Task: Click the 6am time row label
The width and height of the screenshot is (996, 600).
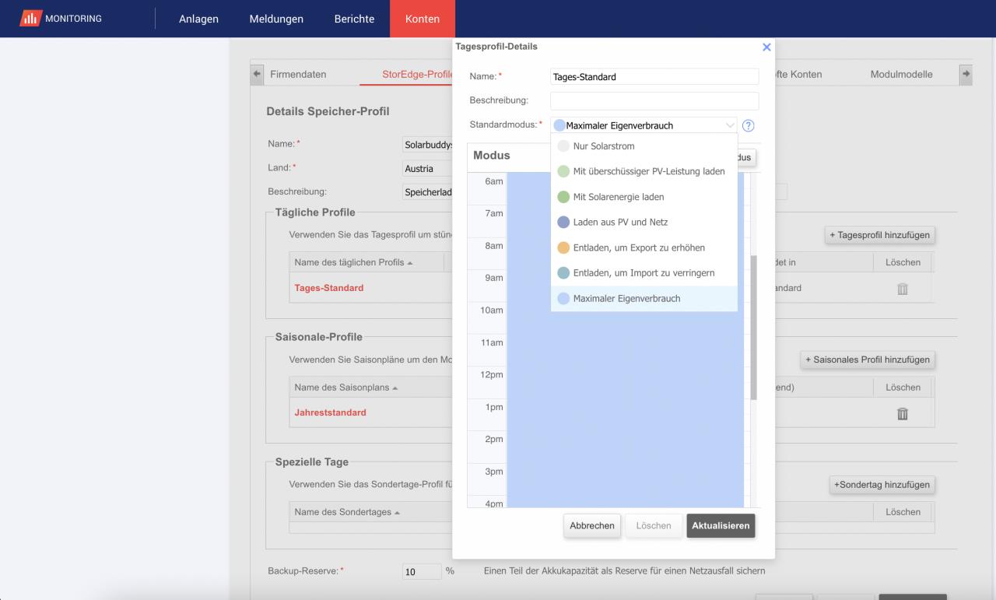Action: point(494,181)
